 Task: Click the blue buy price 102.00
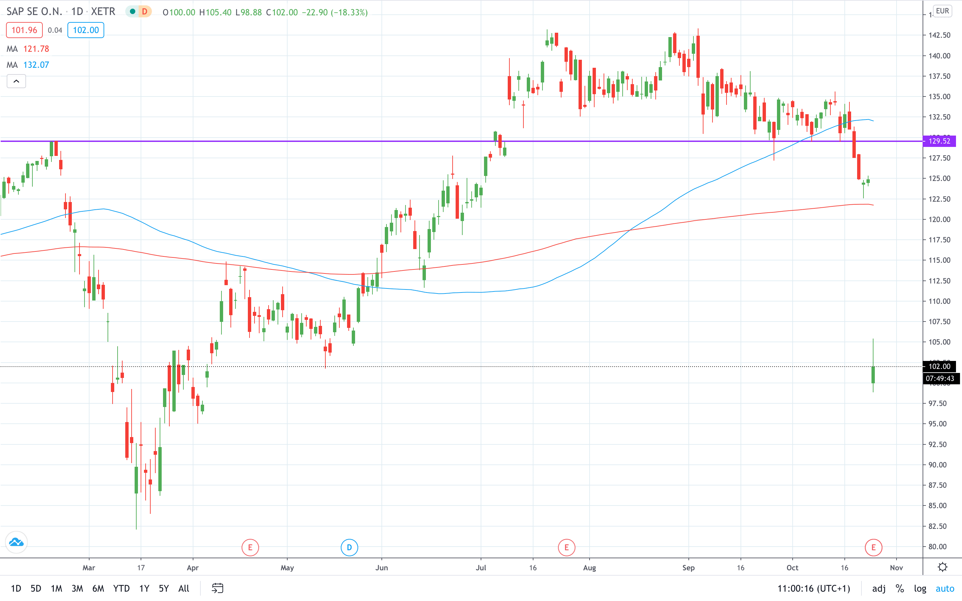86,30
